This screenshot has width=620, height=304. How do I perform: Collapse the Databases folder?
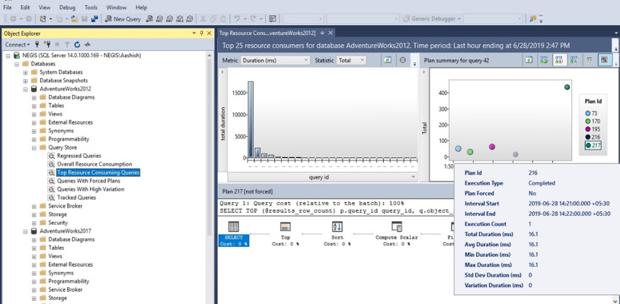(17, 64)
